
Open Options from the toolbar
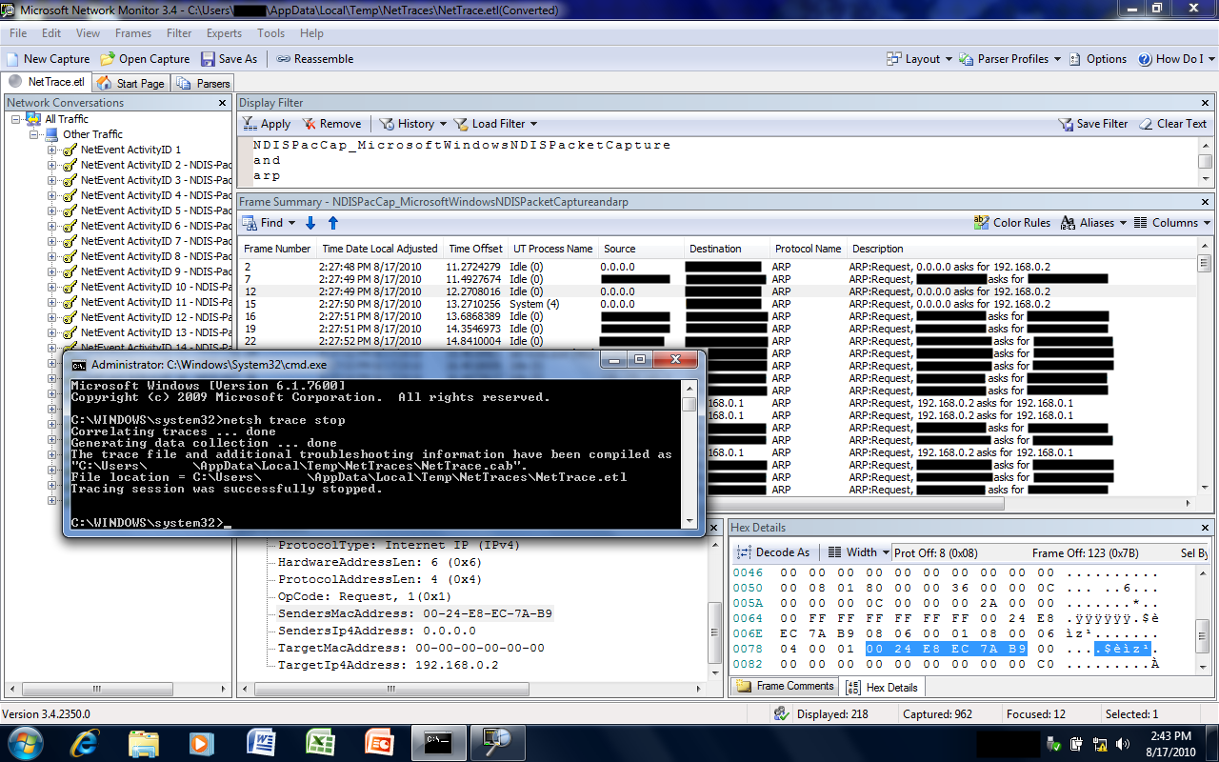point(1098,59)
